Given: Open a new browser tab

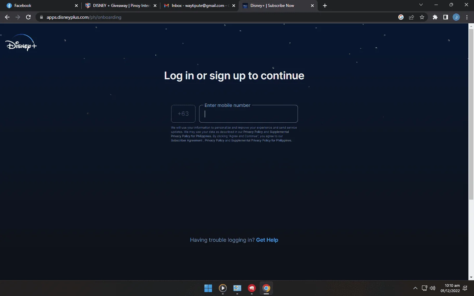Looking at the screenshot, I should pos(325,6).
